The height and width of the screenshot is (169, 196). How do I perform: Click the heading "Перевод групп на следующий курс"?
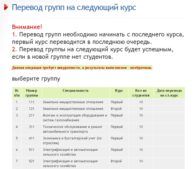(74, 7)
